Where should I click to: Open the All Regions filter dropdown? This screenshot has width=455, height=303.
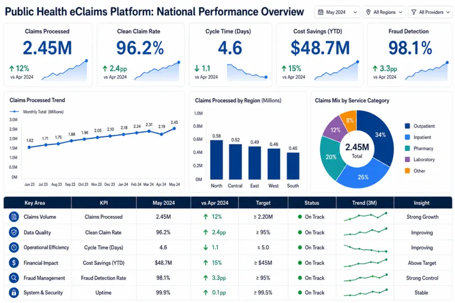[x=384, y=12]
